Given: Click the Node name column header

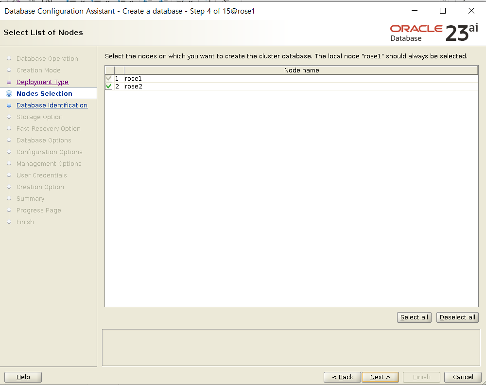Looking at the screenshot, I should point(301,70).
